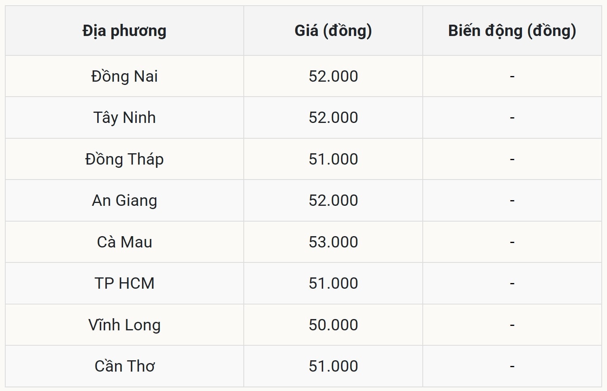Select the An Giang cell
The width and height of the screenshot is (607, 391).
pyautogui.click(x=124, y=201)
